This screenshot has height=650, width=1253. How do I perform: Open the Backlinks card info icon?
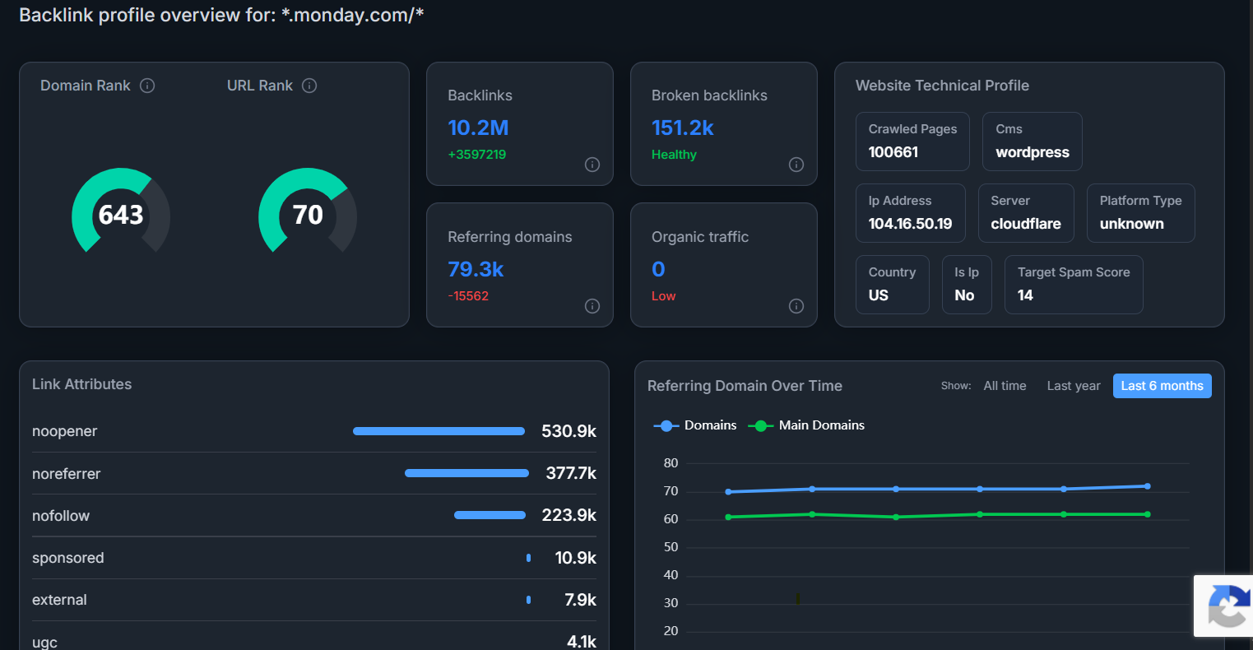(592, 165)
